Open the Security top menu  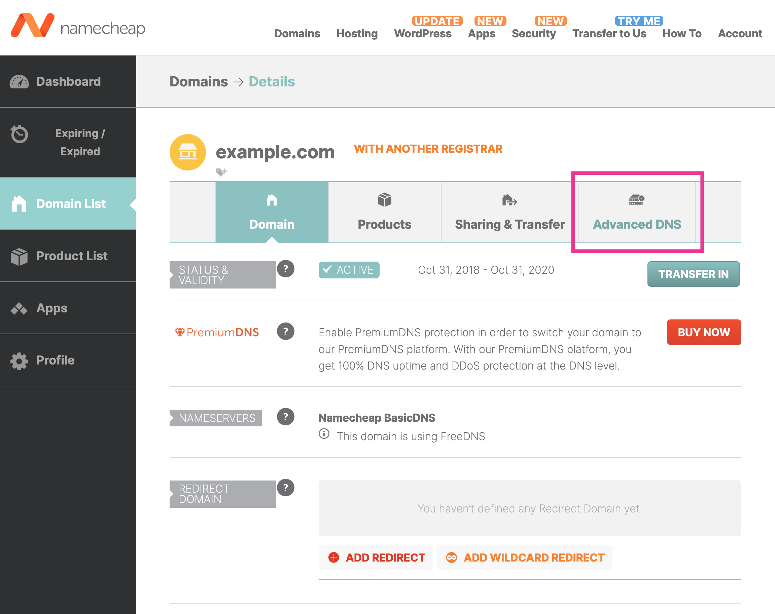tap(534, 33)
